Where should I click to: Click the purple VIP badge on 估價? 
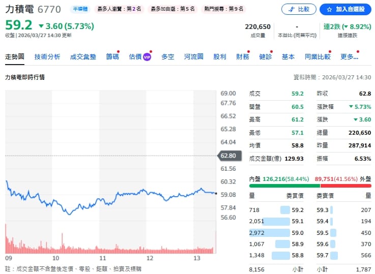point(147,57)
